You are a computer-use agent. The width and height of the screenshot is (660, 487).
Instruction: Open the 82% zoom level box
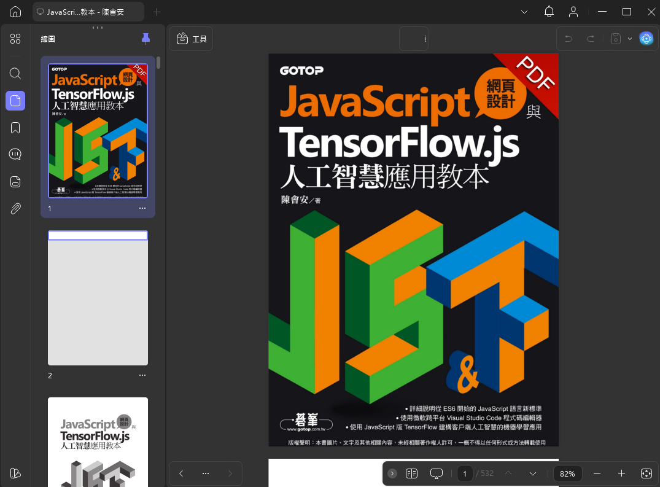pos(567,473)
